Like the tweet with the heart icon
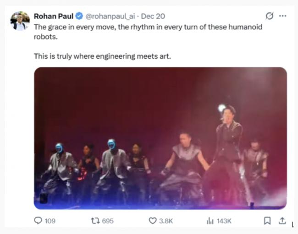Screen dimensions: 298x234 point(153,221)
